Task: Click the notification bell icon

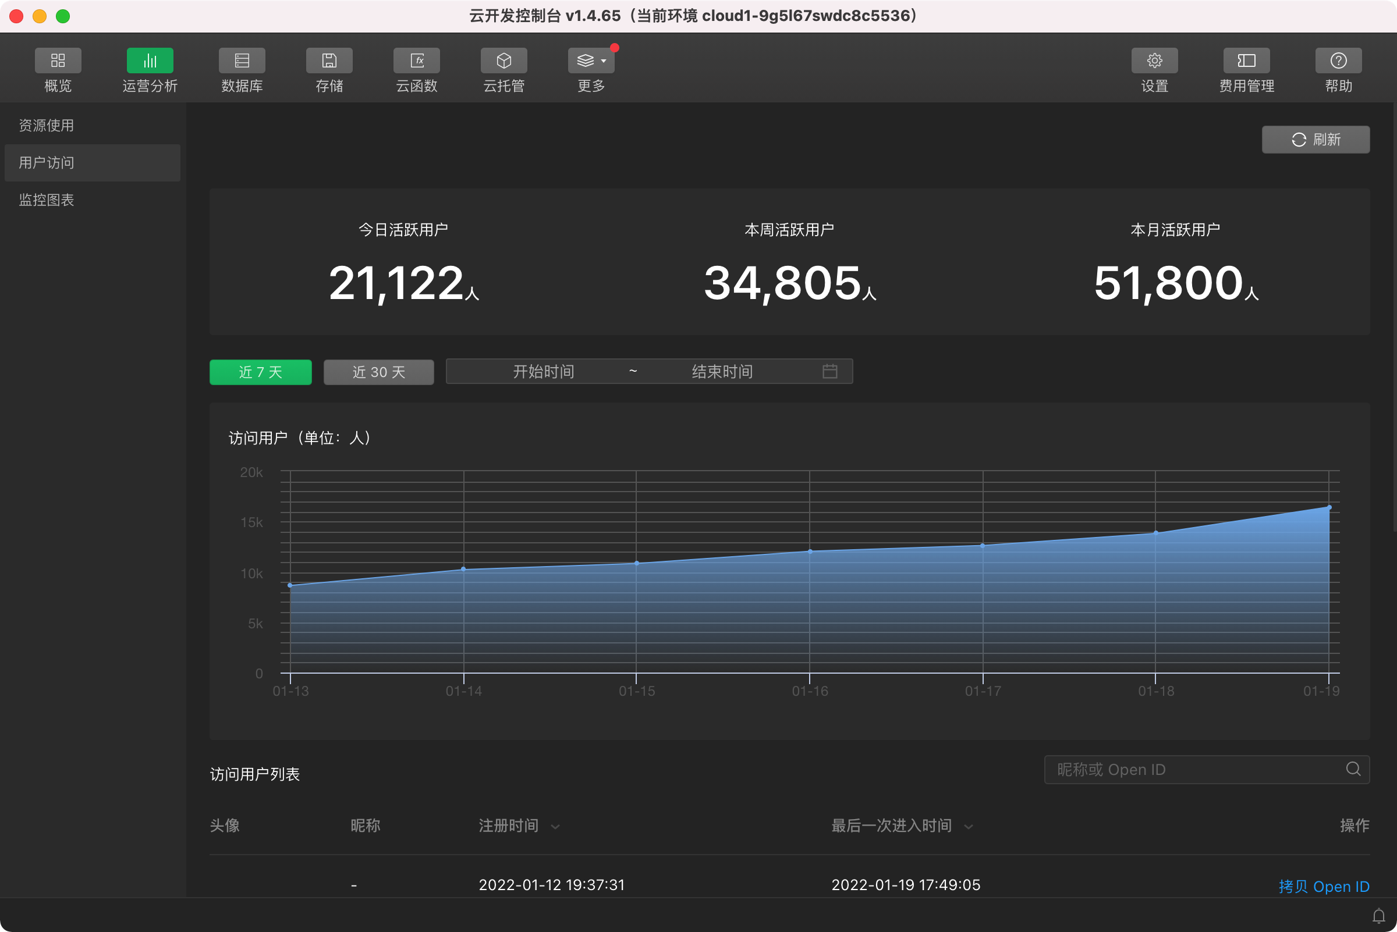Action: pyautogui.click(x=1378, y=916)
